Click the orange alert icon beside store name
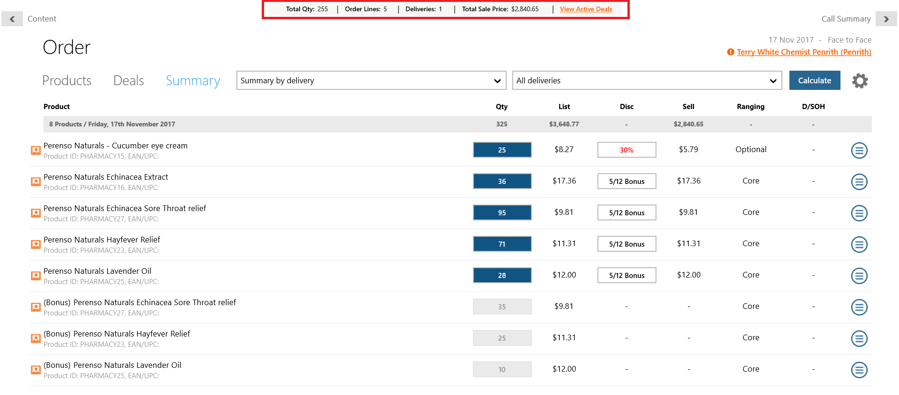Screen dimensions: 899x395 point(730,52)
